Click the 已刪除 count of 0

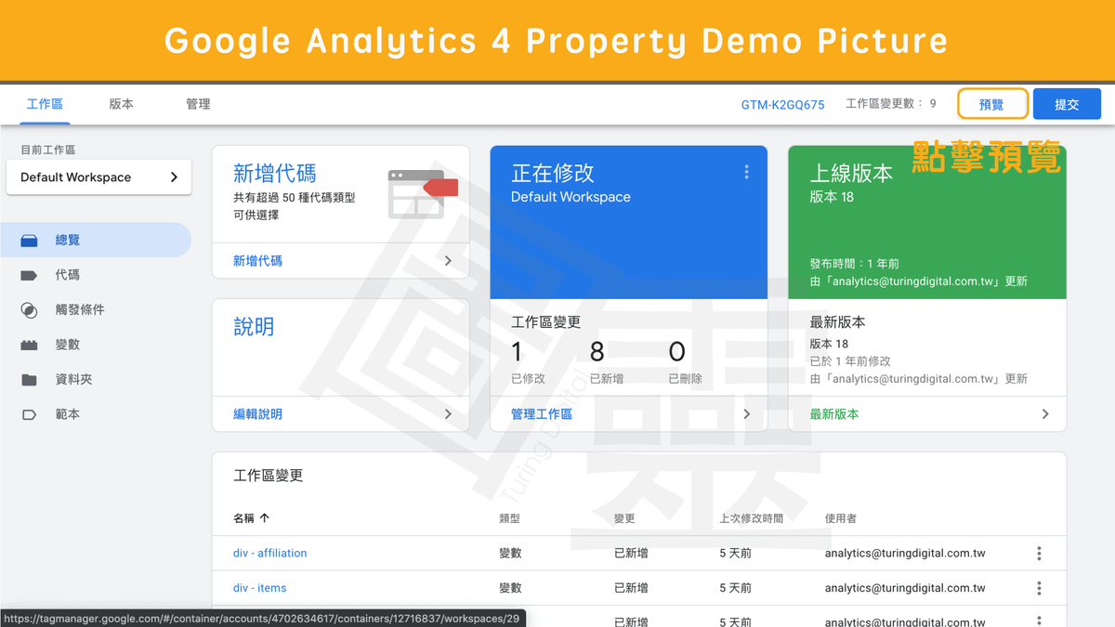(x=676, y=352)
